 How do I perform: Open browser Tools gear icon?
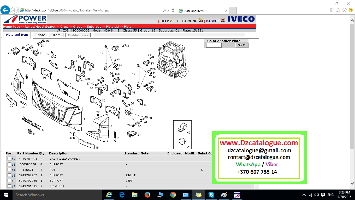(x=345, y=10)
